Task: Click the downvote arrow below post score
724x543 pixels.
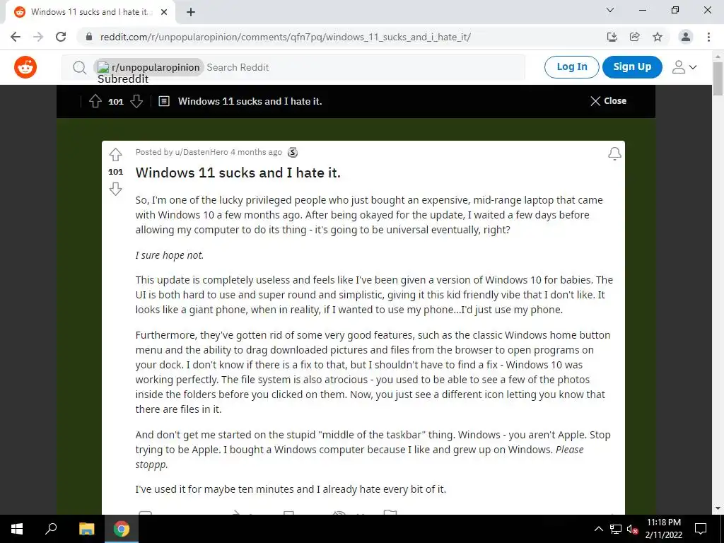Action: point(115,189)
